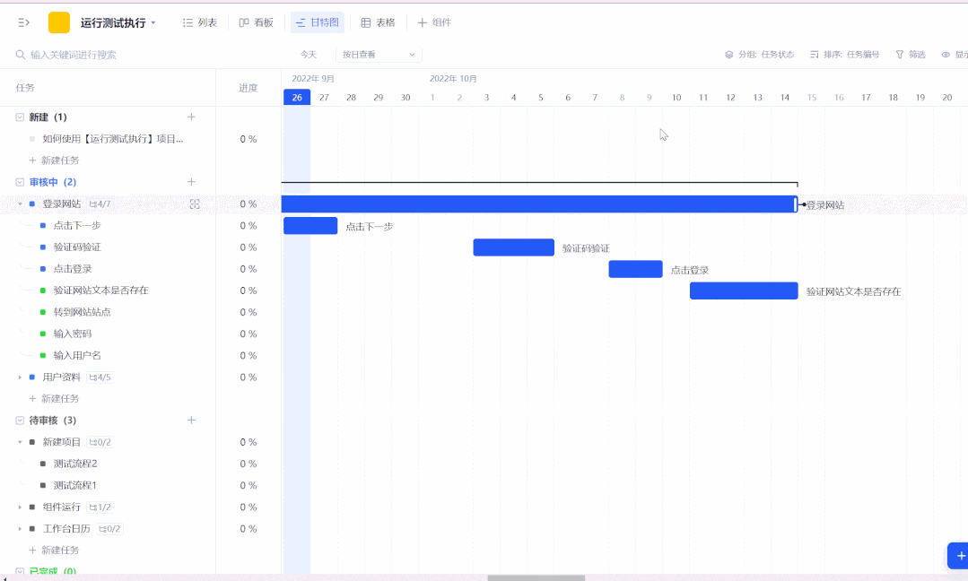The width and height of the screenshot is (968, 581).
Task: Collapse the left sidebar panel
Action: click(x=22, y=22)
